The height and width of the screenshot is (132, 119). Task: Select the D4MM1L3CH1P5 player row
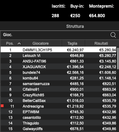(x=59, y=49)
